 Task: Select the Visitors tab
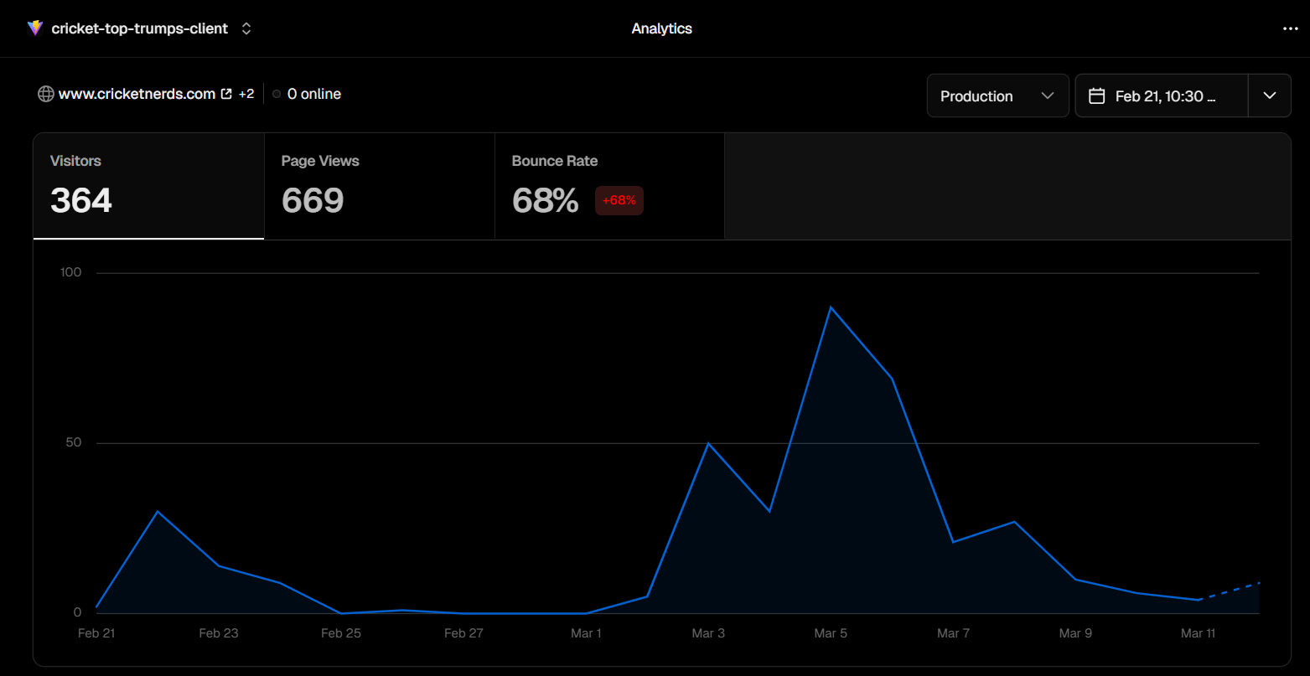pos(149,186)
